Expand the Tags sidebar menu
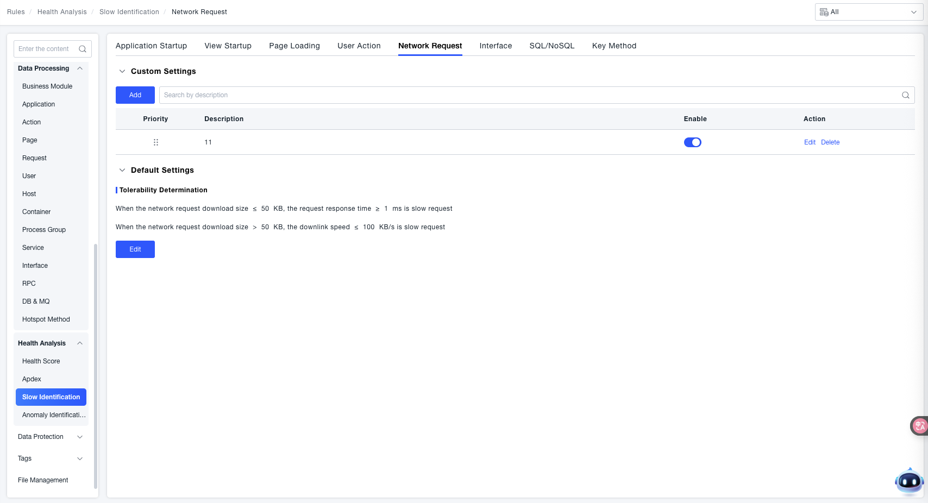The height and width of the screenshot is (503, 928). pos(80,458)
